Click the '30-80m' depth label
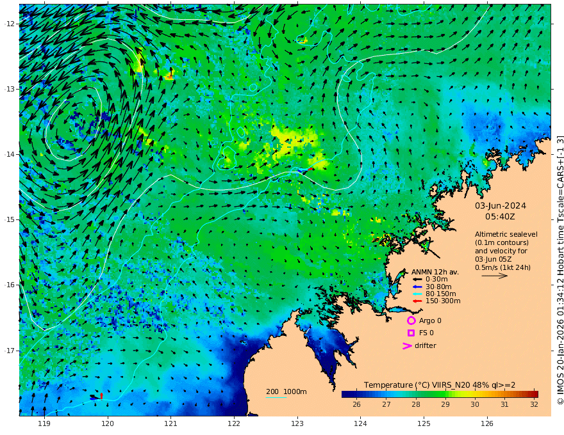 pos(438,287)
